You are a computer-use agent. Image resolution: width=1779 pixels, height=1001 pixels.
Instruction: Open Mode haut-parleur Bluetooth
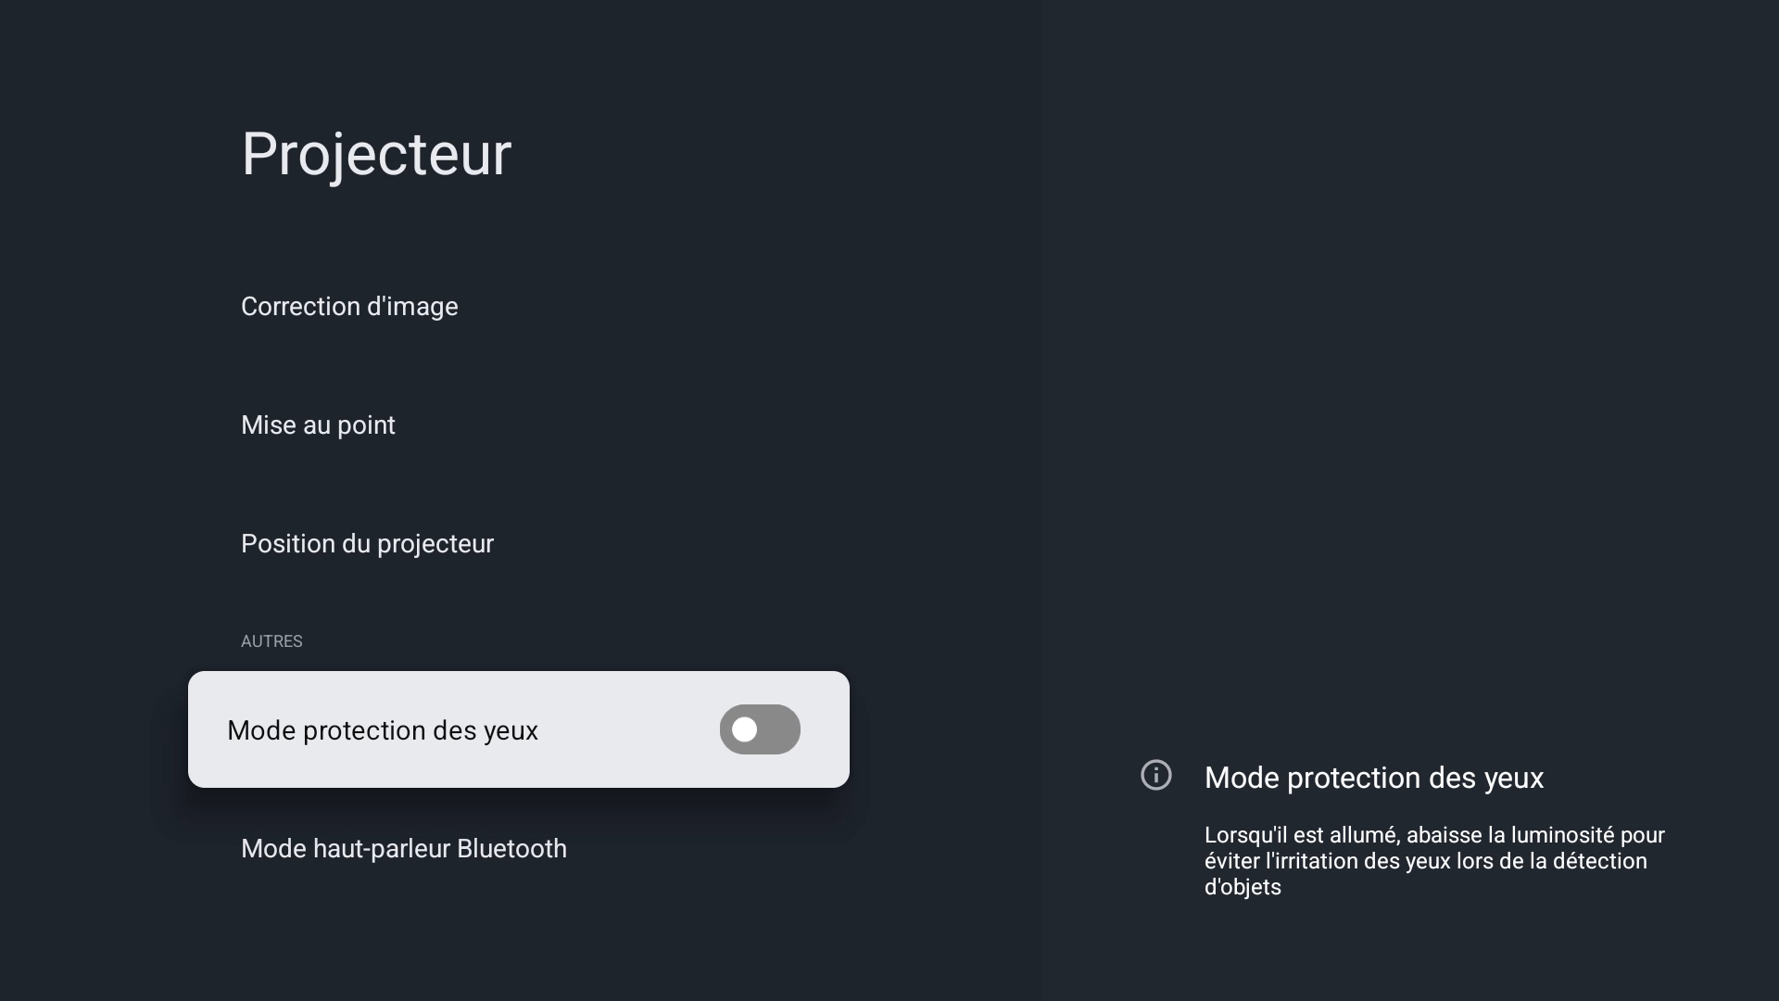click(403, 849)
